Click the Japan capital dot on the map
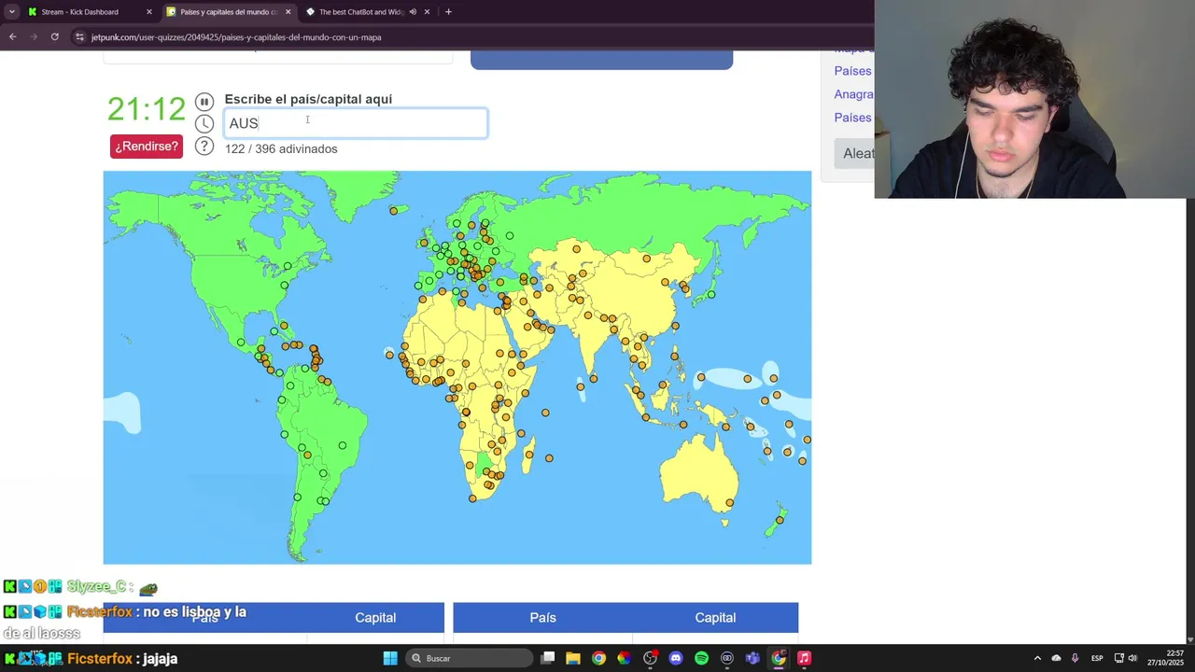The width and height of the screenshot is (1195, 672). 711,295
